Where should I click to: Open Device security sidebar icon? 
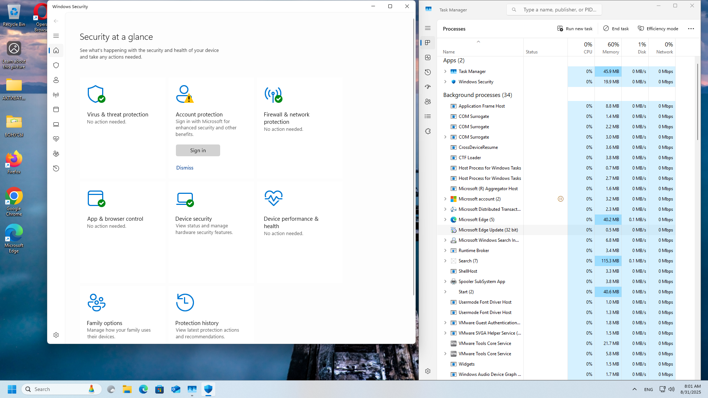(x=56, y=124)
